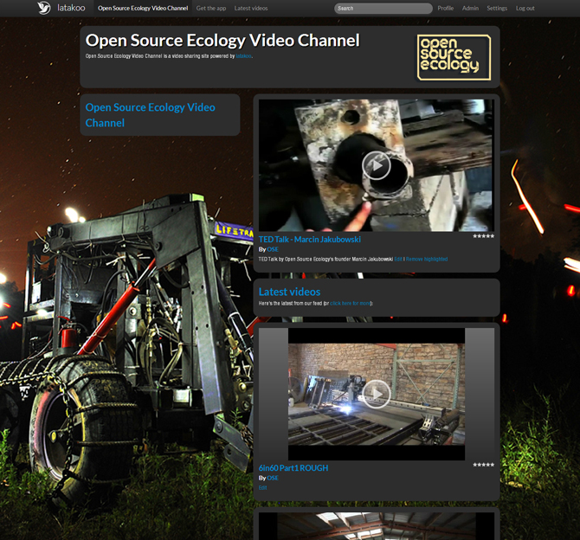Follow the latakoo link in channel description
The height and width of the screenshot is (540, 580).
pos(243,56)
